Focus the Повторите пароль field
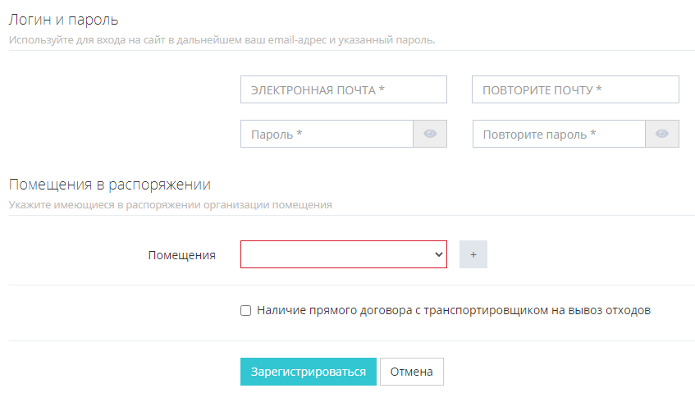Viewport: 695px width, 402px height. [559, 134]
